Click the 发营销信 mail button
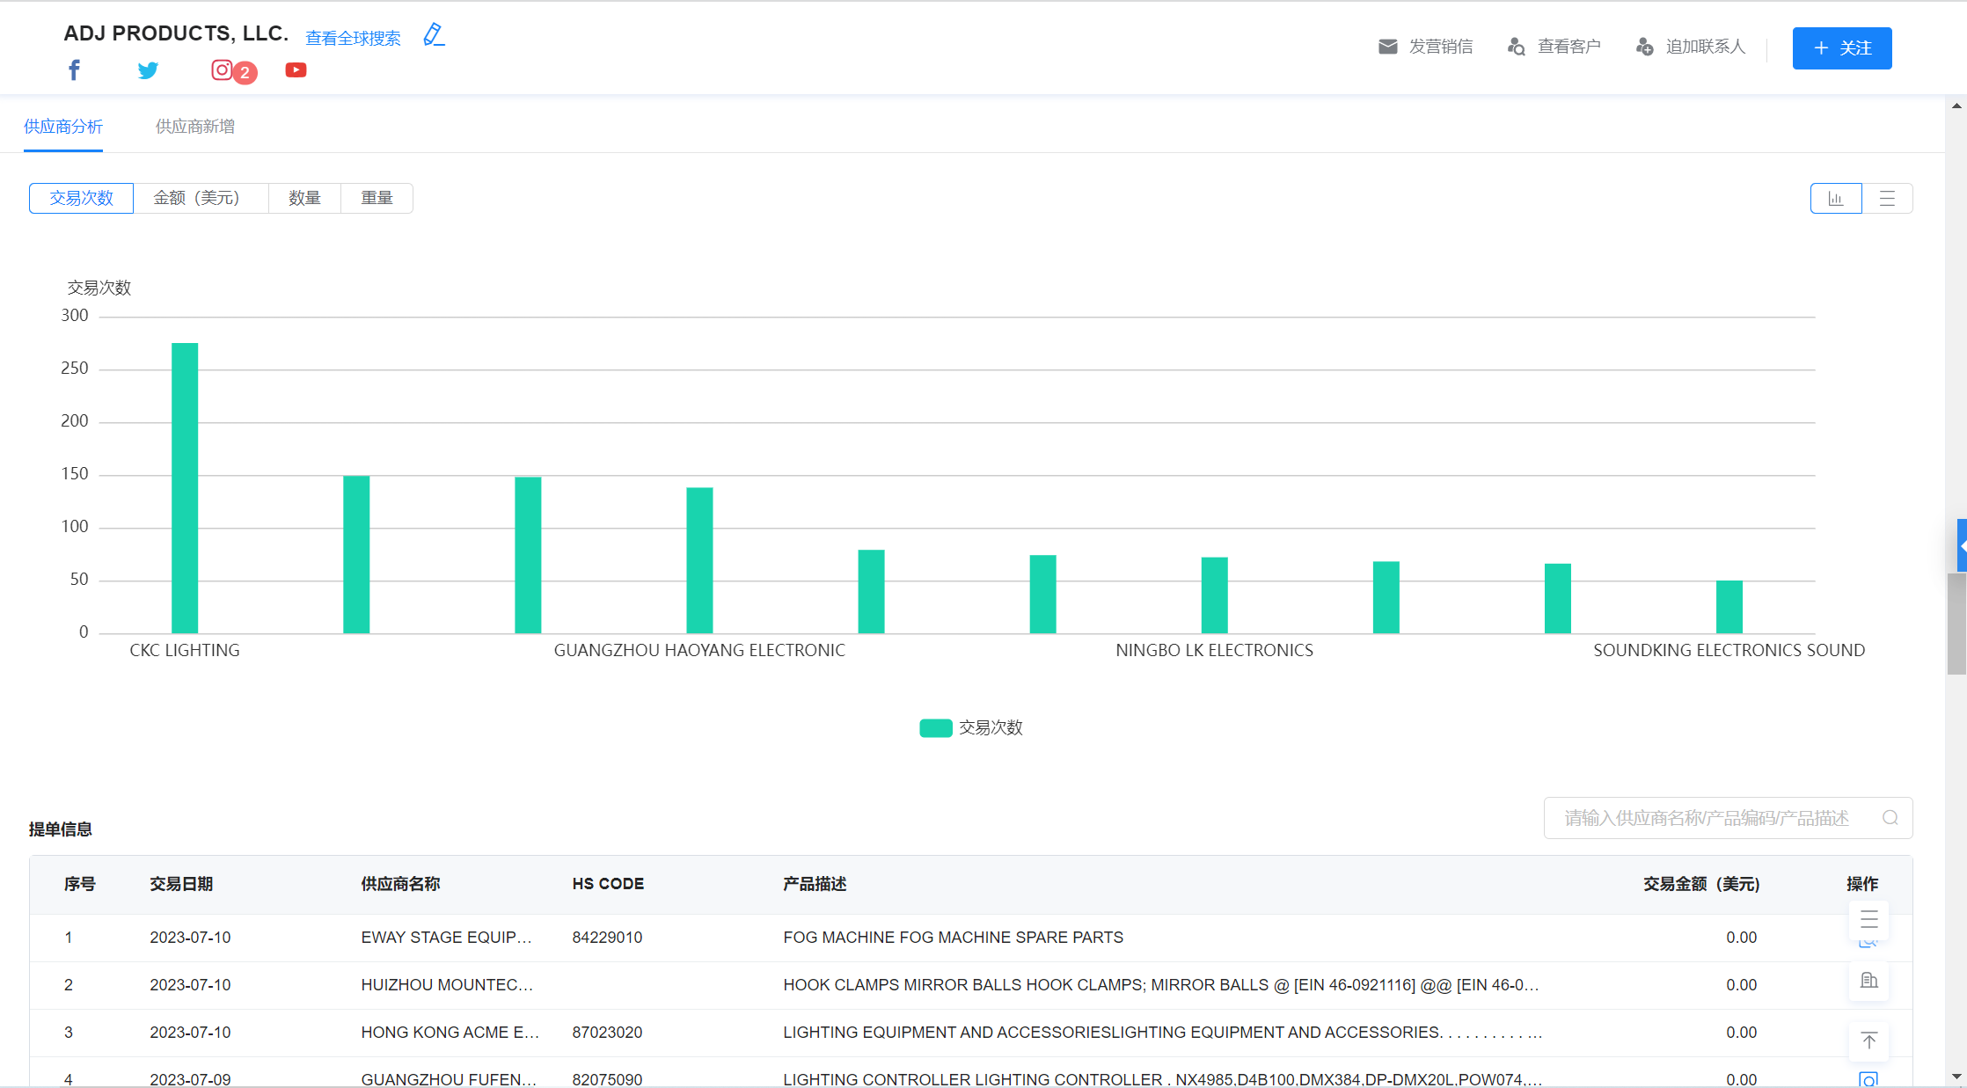1967x1088 pixels. pos(1425,47)
